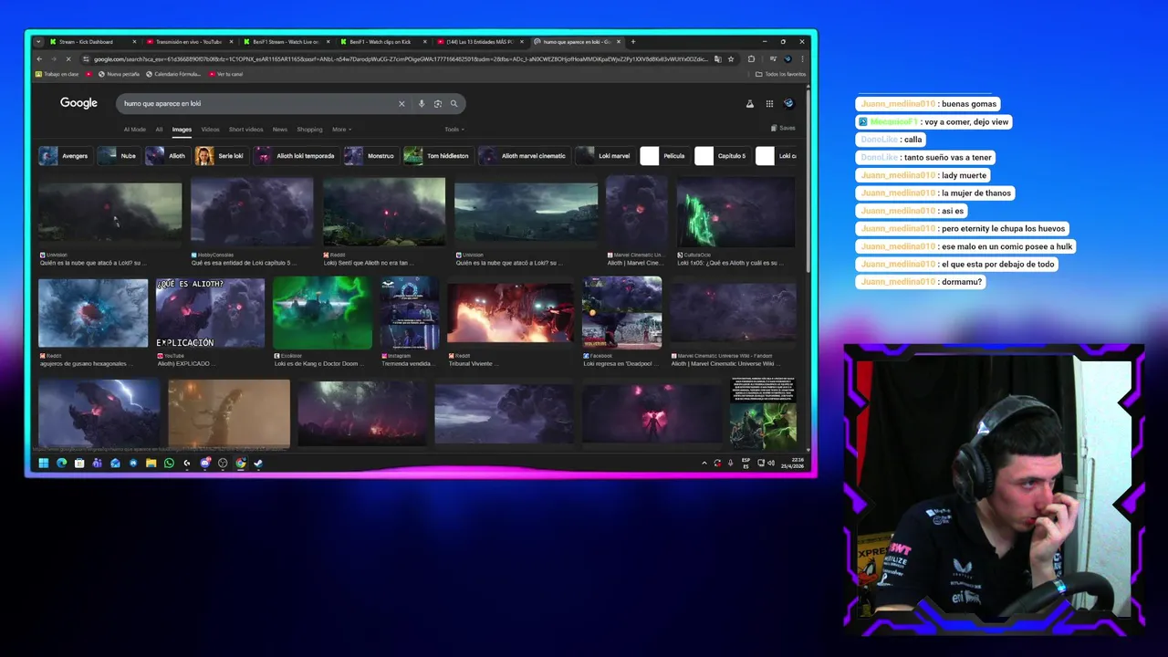Open Steam from the taskbar
The width and height of the screenshot is (1168, 657).
(258, 464)
